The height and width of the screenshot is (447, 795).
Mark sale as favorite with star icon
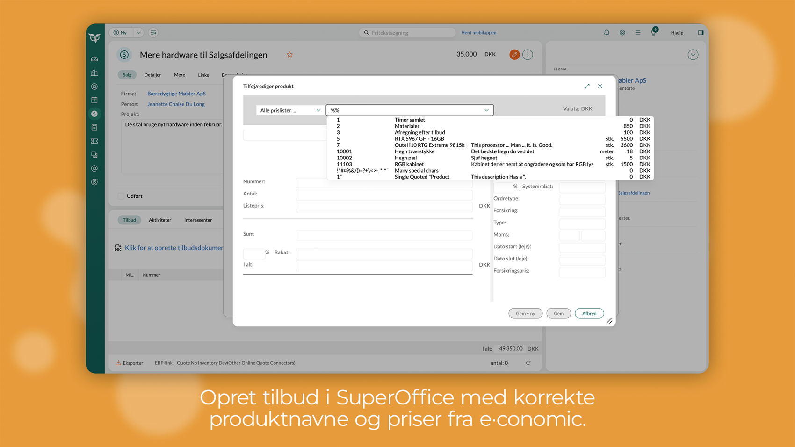point(289,55)
